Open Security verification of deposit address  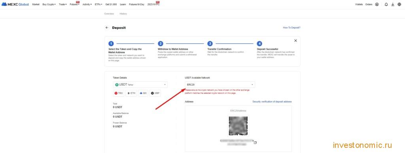pyautogui.click(x=272, y=101)
